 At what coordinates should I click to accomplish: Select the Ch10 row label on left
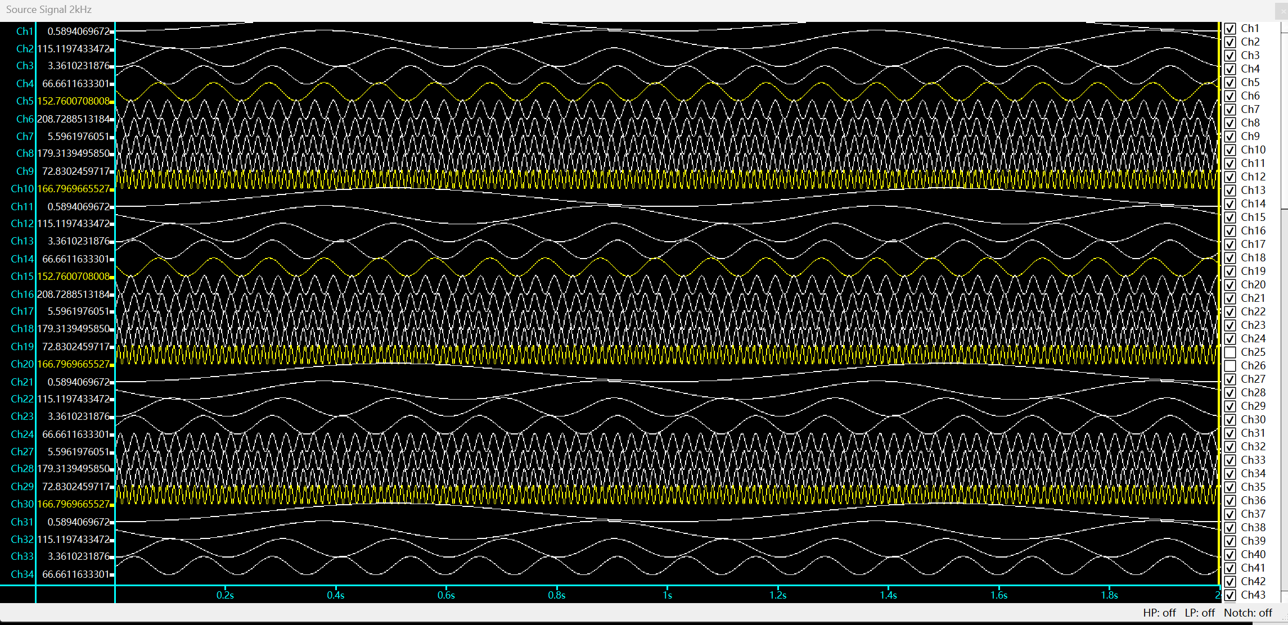[22, 189]
